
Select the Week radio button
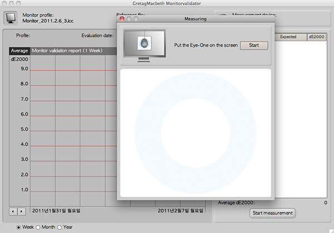coord(19,227)
